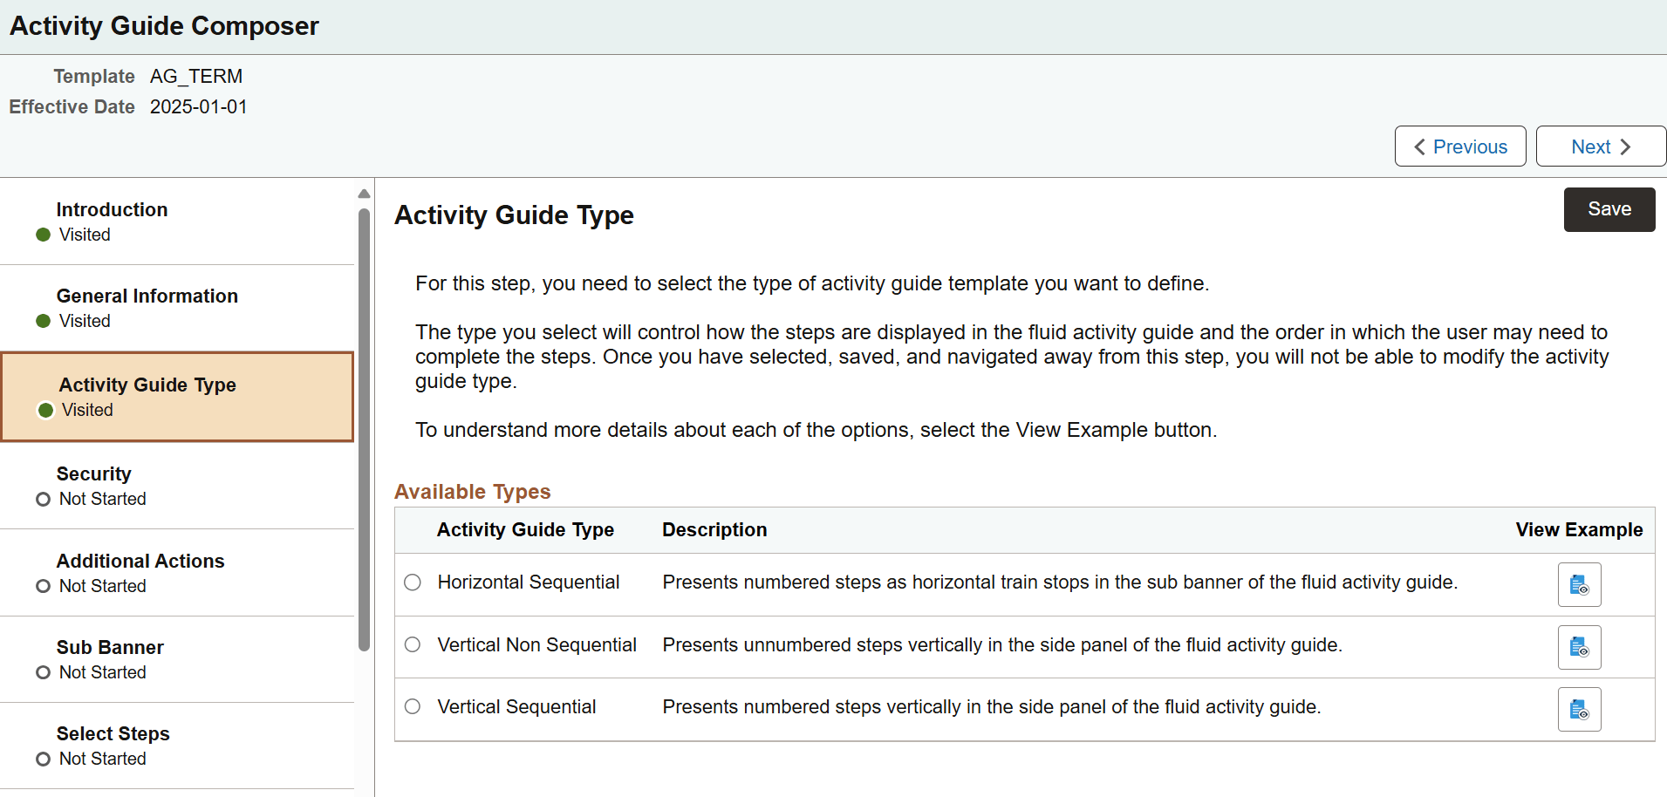The image size is (1667, 797).
Task: Save the Activity Guide Type selection
Action: pos(1609,208)
